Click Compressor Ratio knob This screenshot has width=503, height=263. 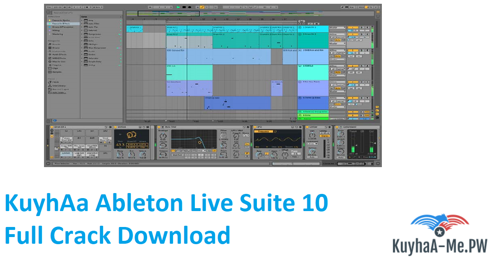(x=341, y=134)
